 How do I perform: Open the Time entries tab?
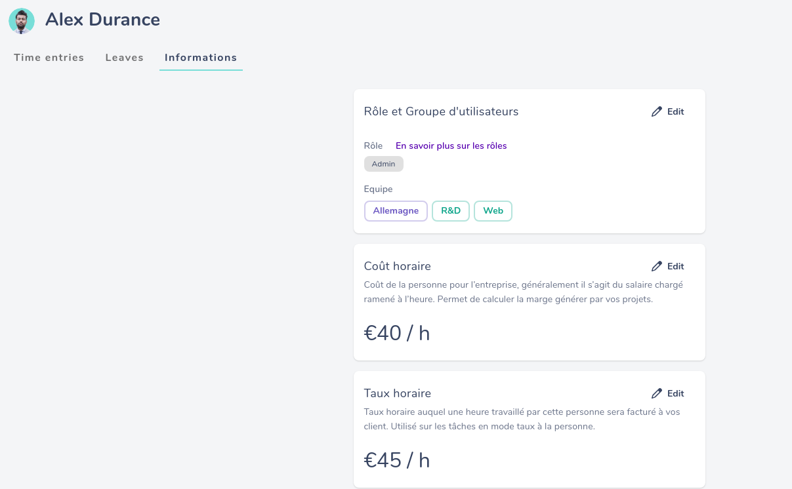coord(49,58)
